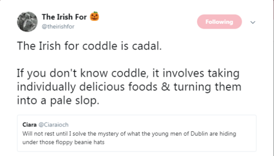Click 'Will not rest until I solve' line
This screenshot has height=156, width=274.
pyautogui.click(x=129, y=134)
